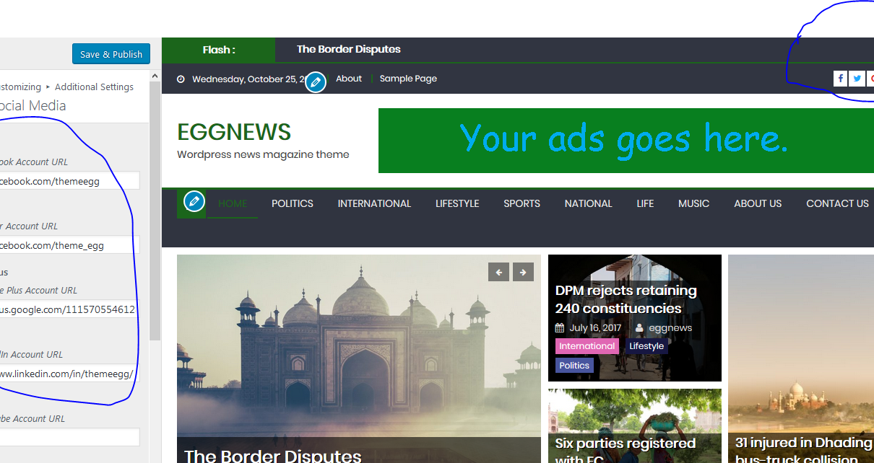Advance slider with the right arrow
The image size is (874, 463).
click(523, 272)
